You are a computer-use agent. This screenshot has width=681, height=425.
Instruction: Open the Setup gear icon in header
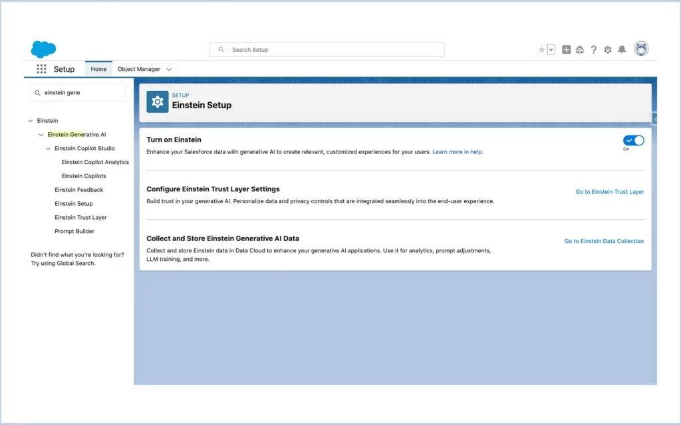pos(608,49)
